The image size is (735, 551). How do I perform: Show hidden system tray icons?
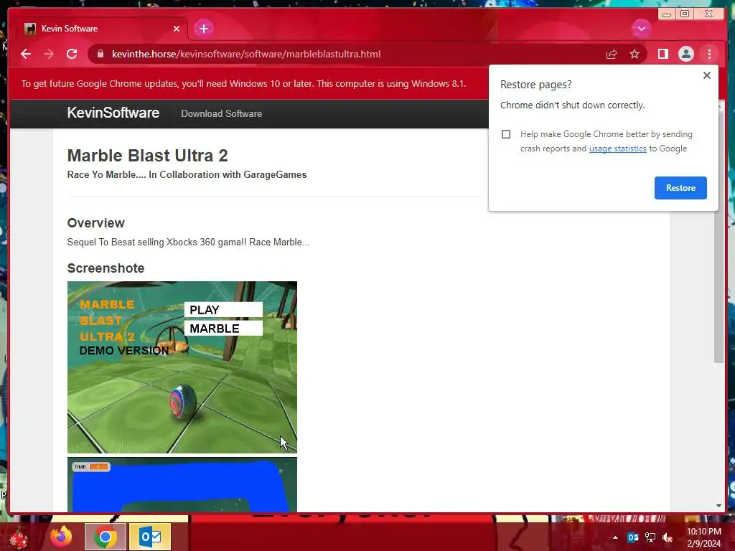tap(615, 537)
